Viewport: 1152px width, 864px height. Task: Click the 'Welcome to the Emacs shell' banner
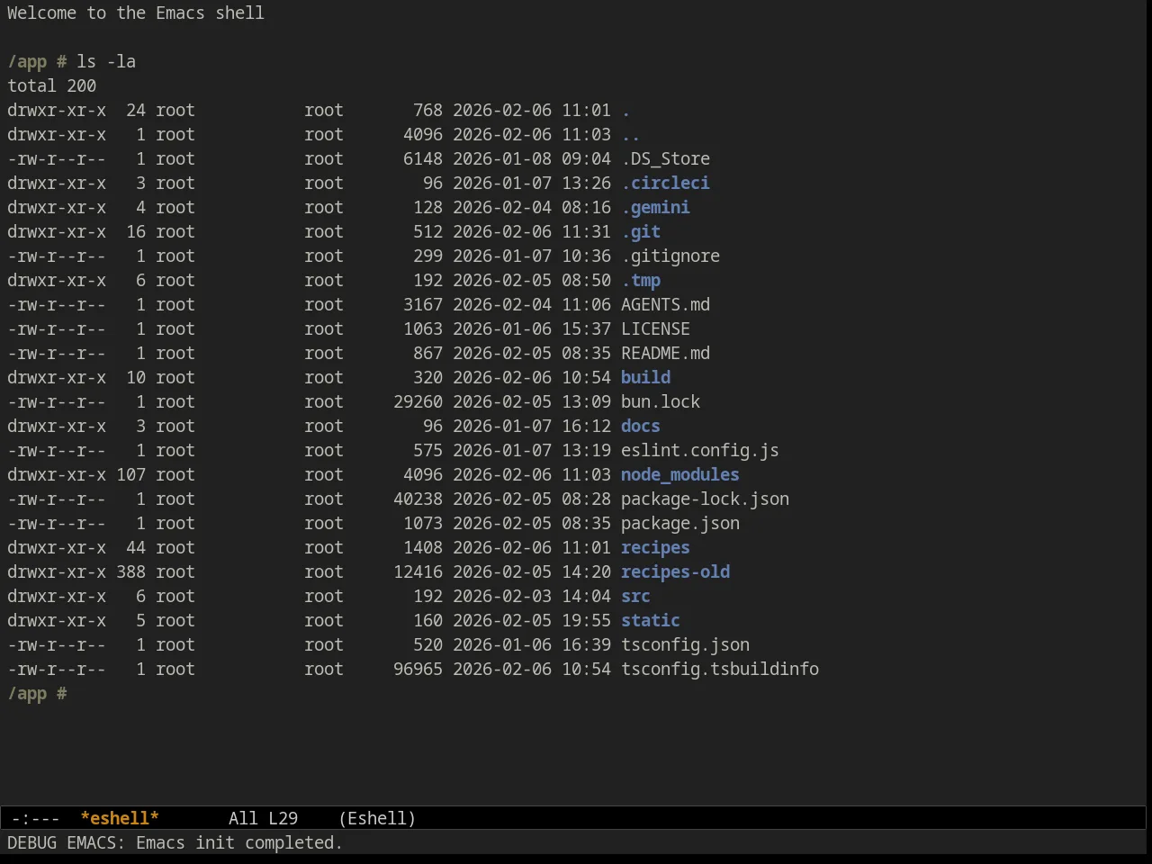[x=136, y=13]
